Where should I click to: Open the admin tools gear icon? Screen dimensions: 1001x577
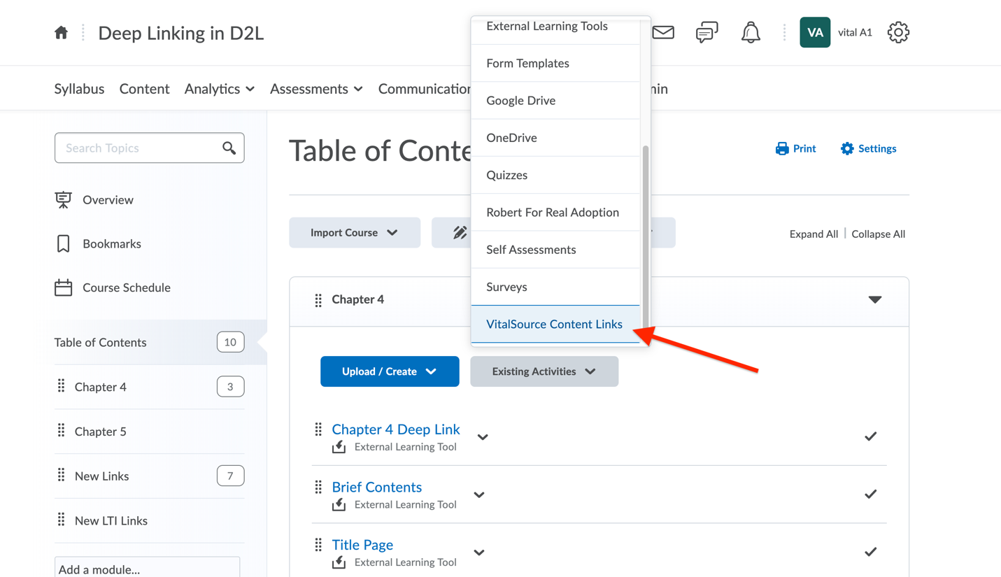898,32
